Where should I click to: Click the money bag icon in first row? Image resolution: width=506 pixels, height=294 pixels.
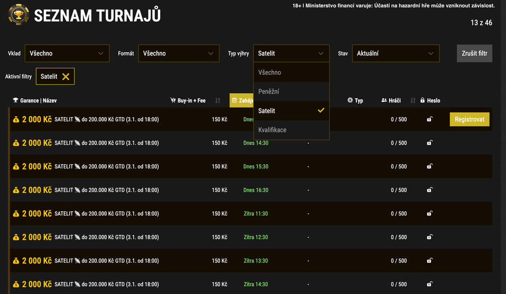[x=16, y=120]
